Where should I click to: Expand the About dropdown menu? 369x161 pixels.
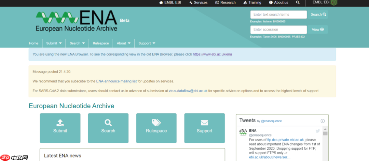pyautogui.click(x=124, y=43)
